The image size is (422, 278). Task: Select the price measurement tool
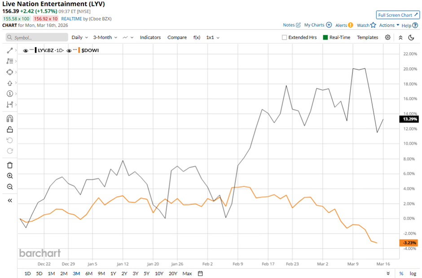point(10,104)
